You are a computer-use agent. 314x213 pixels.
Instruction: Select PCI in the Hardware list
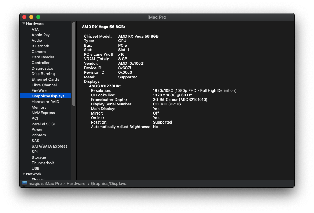(35, 118)
